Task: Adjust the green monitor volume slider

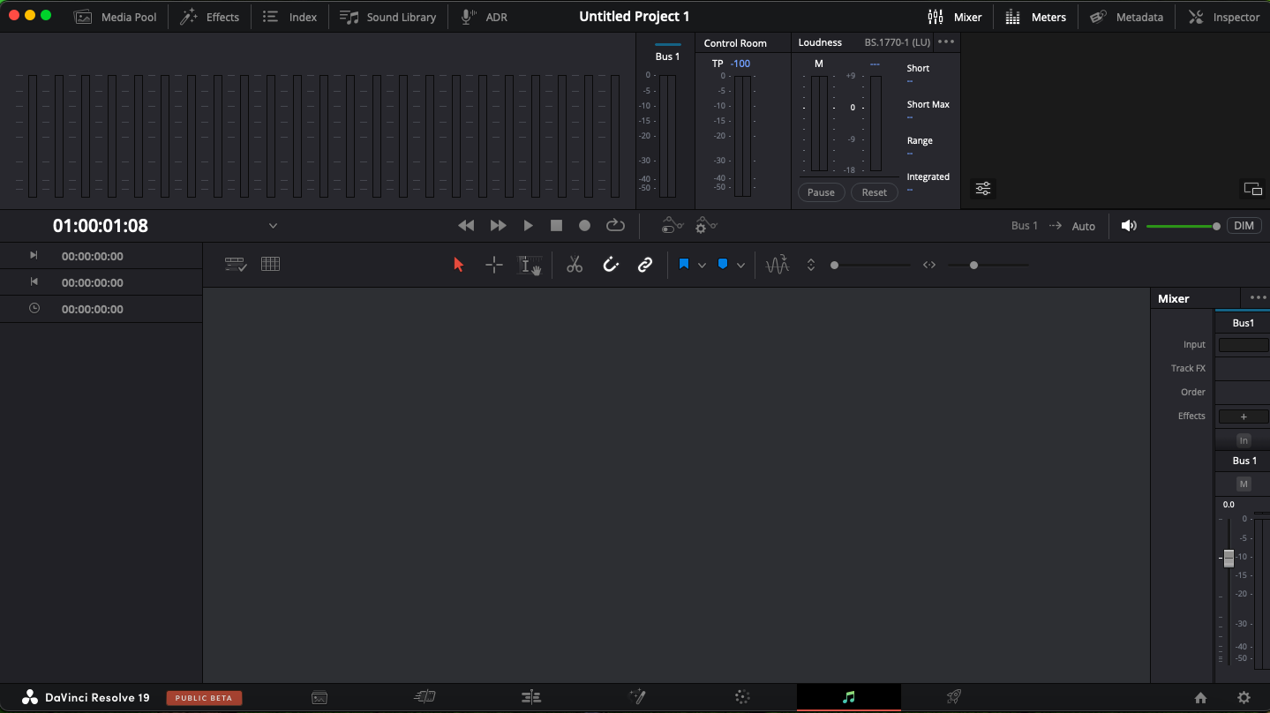Action: pos(1183,226)
